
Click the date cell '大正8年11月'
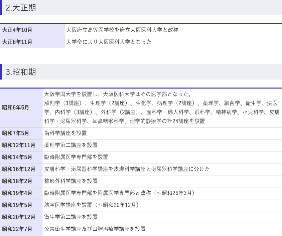[x=32, y=42]
